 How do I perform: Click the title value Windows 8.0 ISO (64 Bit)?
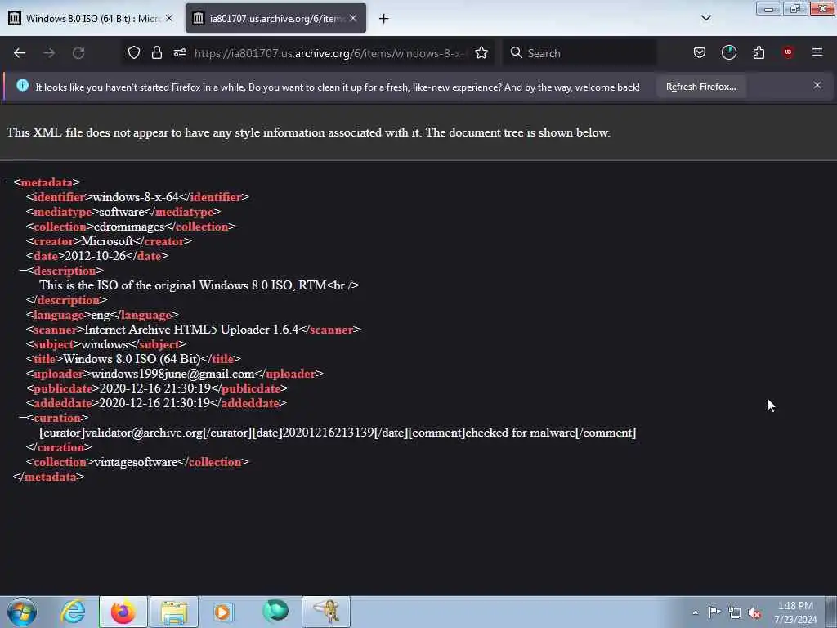click(x=132, y=359)
